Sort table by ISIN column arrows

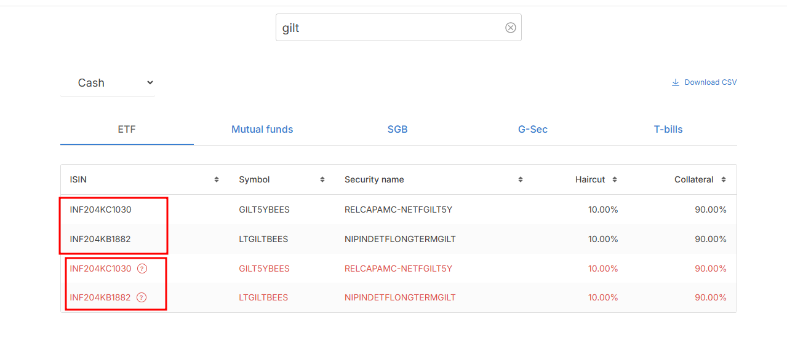click(217, 179)
